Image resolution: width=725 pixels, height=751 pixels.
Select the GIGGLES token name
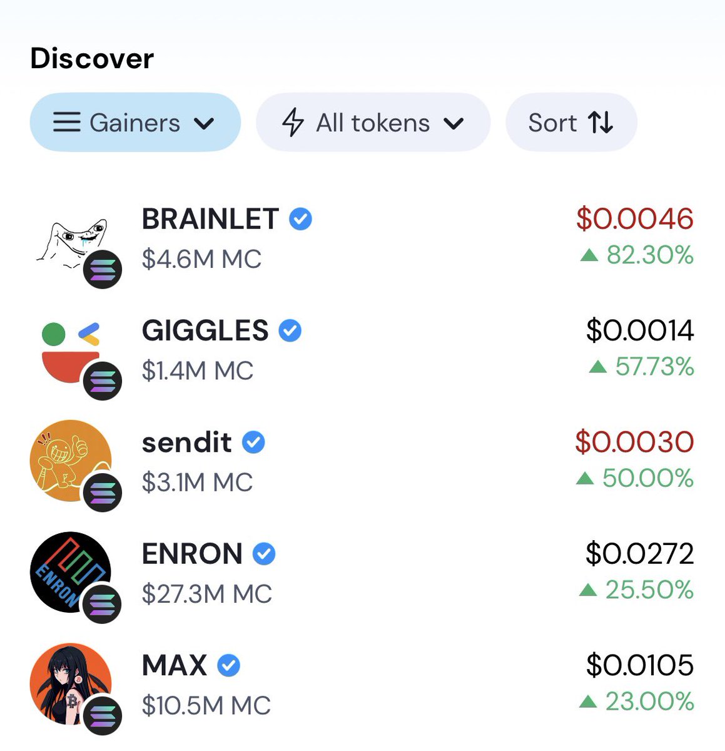(205, 330)
